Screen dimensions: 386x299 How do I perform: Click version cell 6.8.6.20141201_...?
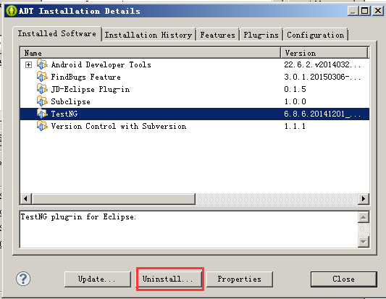pos(322,114)
